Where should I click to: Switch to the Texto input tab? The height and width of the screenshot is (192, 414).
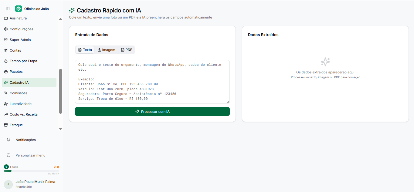coord(85,50)
